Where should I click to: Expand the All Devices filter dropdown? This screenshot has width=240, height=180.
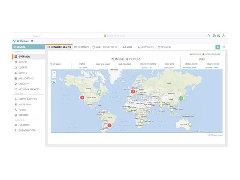pyautogui.click(x=32, y=41)
